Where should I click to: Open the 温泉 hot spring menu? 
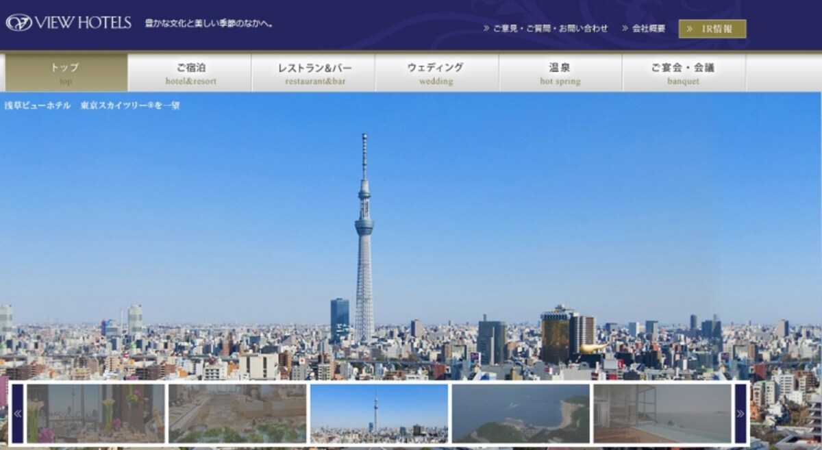click(x=560, y=73)
